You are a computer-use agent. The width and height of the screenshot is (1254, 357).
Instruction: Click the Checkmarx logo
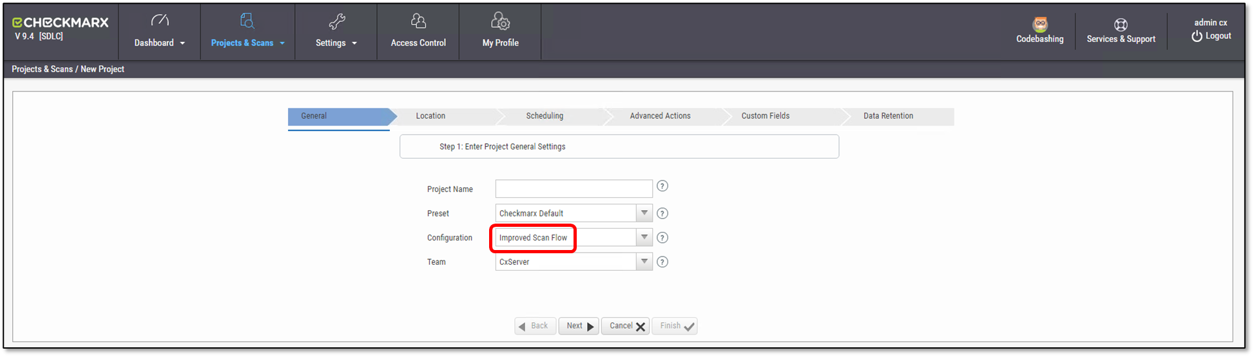(x=60, y=22)
